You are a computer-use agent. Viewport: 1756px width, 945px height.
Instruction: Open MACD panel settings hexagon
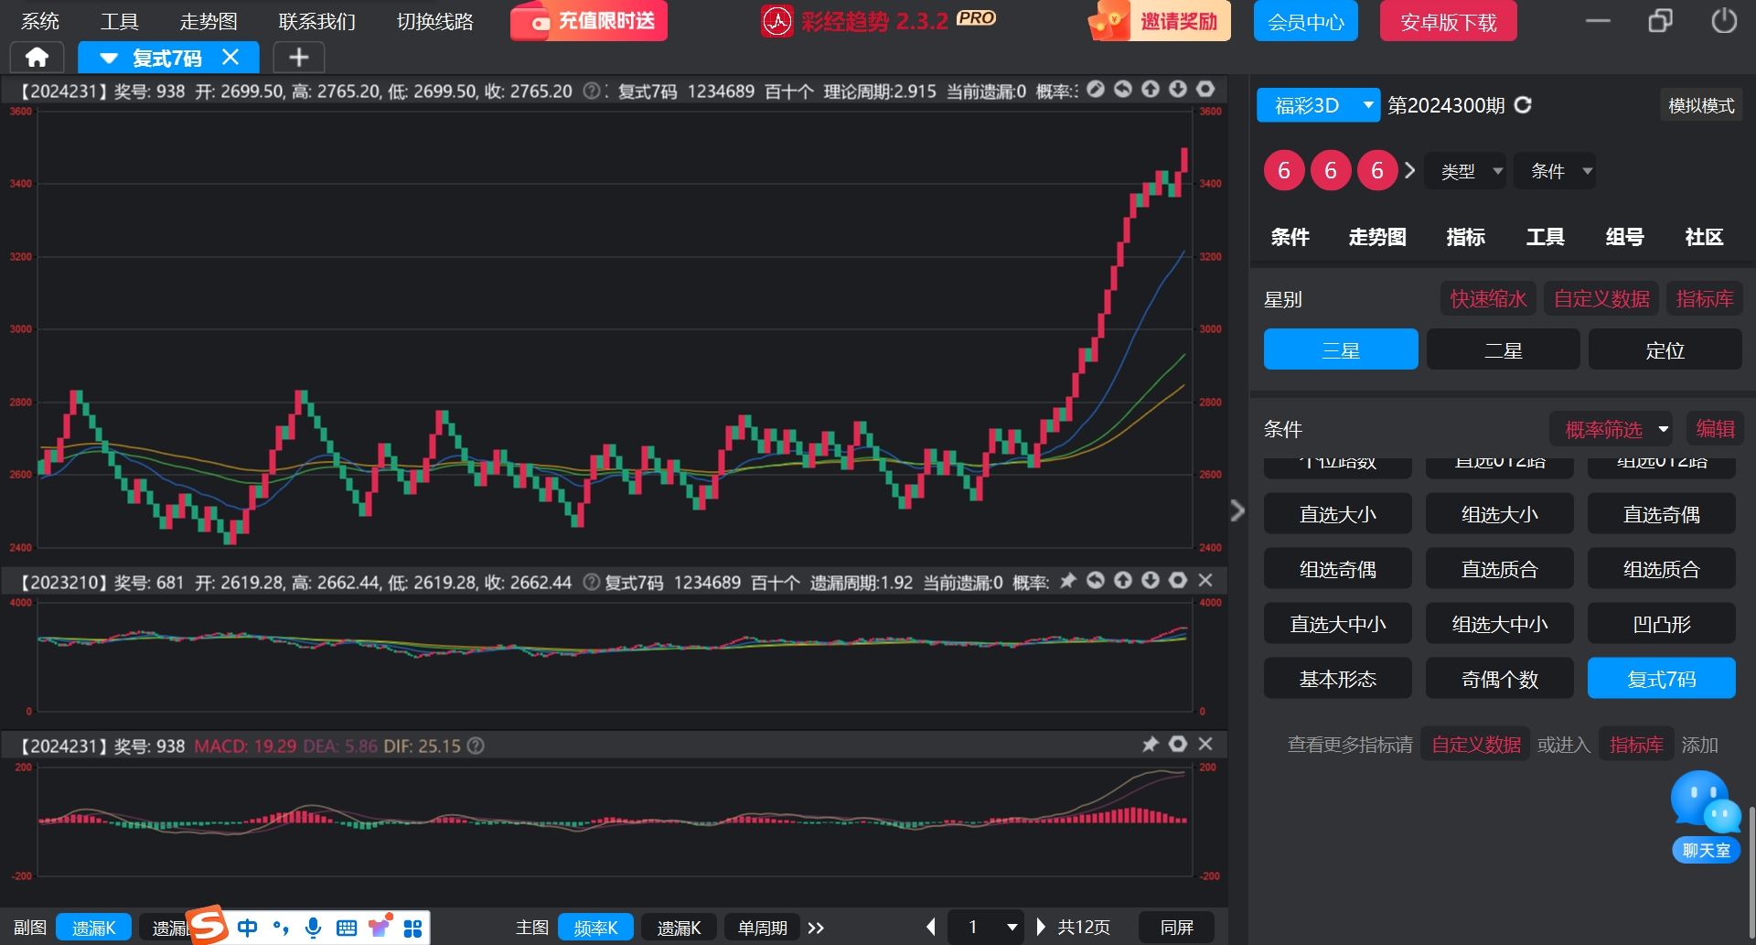coord(1178,744)
